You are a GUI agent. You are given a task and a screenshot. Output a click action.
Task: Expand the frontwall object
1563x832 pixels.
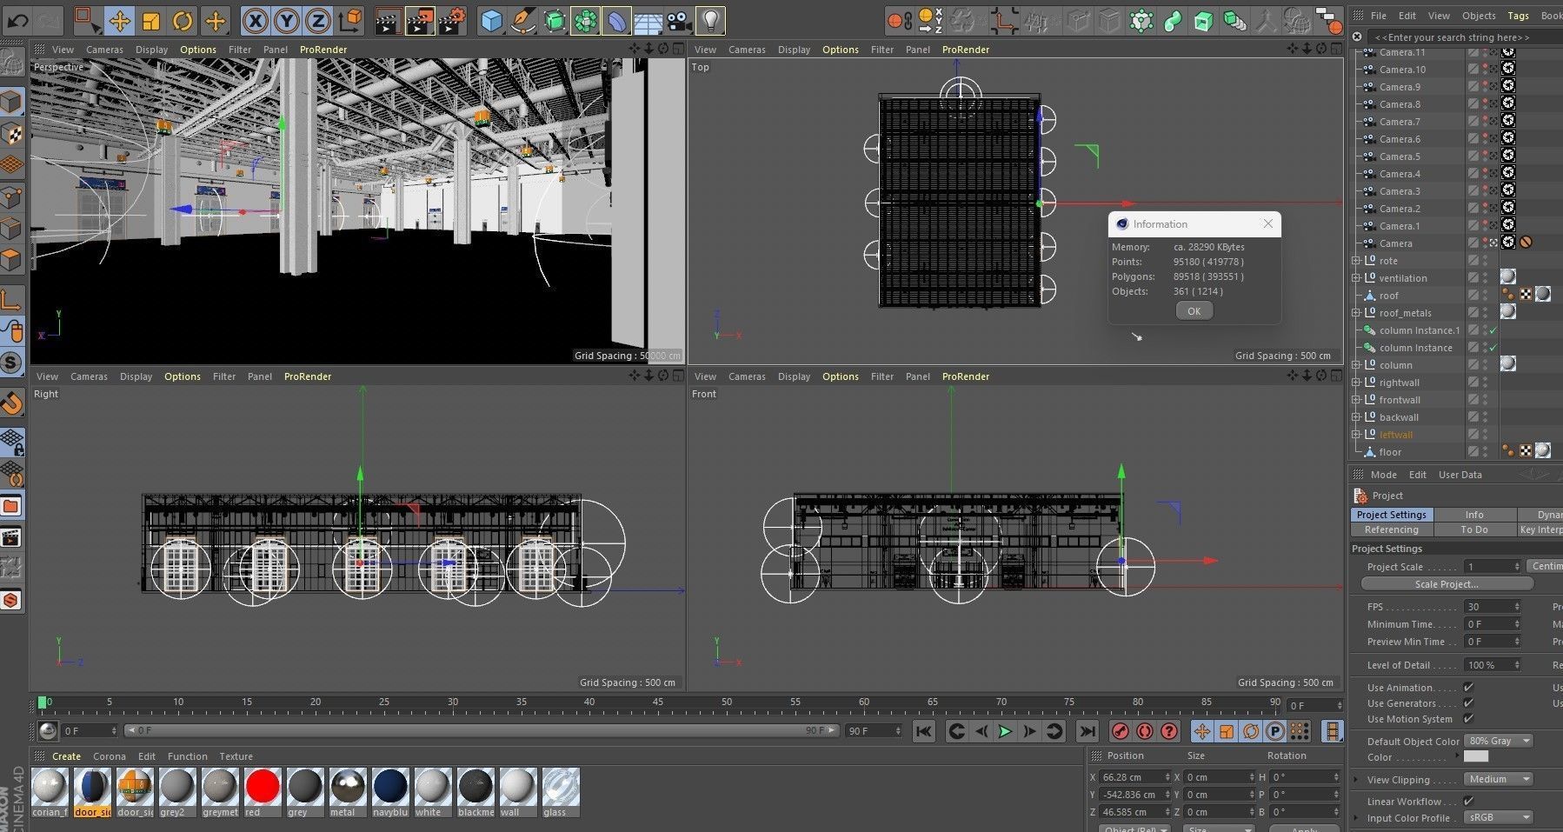click(x=1355, y=400)
